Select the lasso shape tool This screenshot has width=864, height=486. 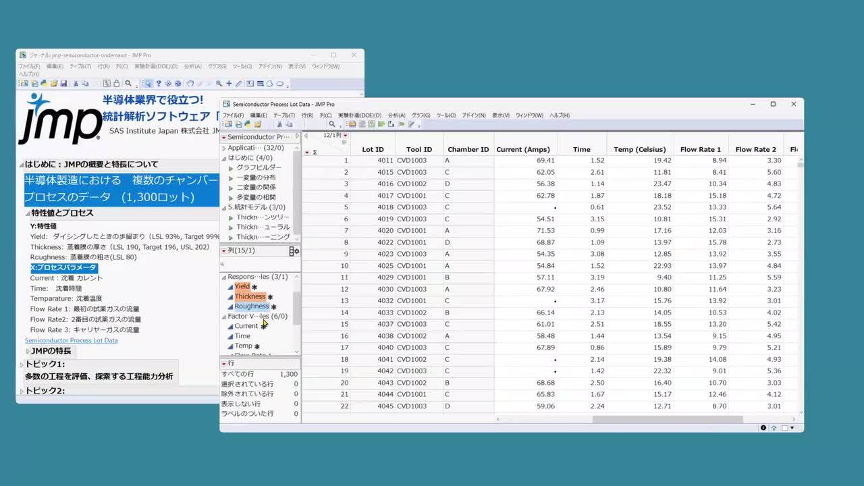pyautogui.click(x=269, y=84)
